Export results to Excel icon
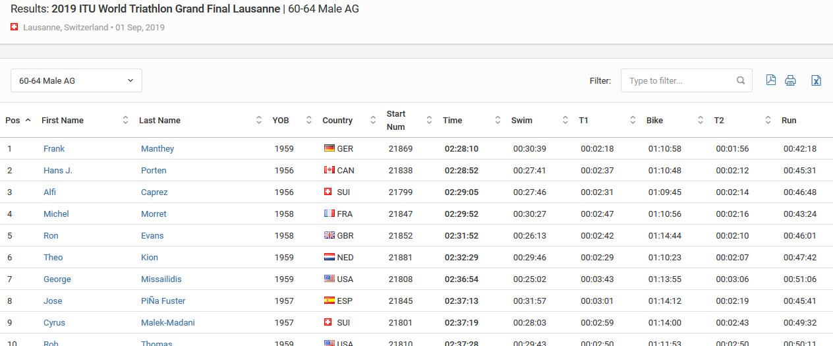This screenshot has width=833, height=346. tap(816, 80)
